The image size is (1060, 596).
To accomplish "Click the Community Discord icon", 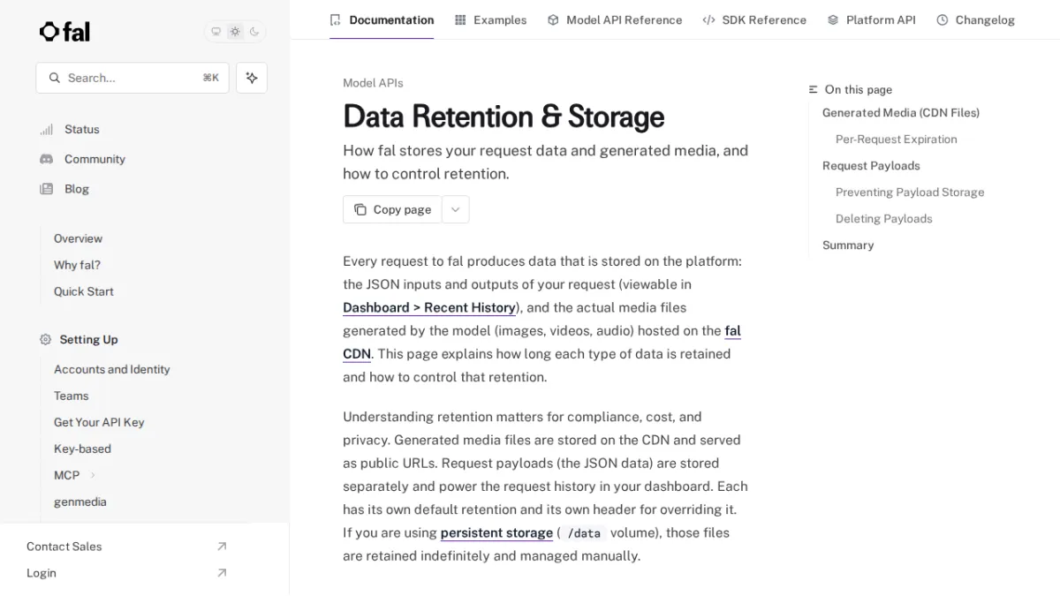I will coord(46,159).
